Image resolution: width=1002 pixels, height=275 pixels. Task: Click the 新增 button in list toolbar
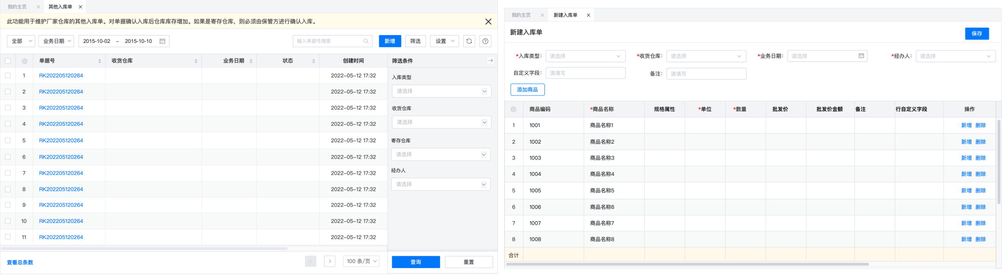pyautogui.click(x=390, y=41)
